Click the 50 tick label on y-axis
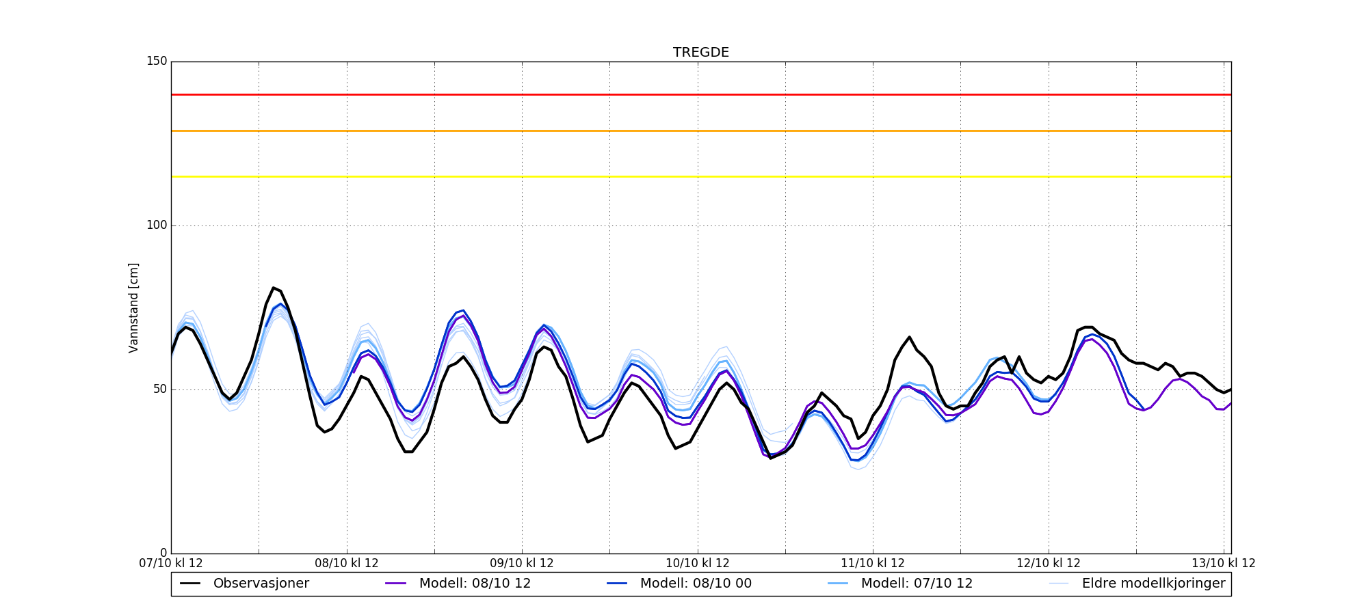This screenshot has width=1368, height=615. click(159, 389)
